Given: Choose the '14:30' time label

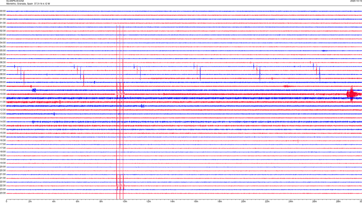Looking at the screenshot, I should (x=3, y=126).
